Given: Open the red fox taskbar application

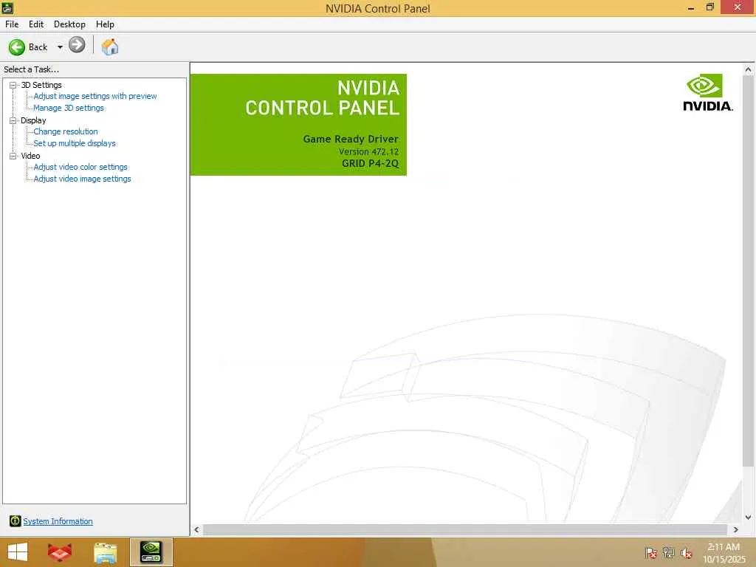Looking at the screenshot, I should (x=60, y=552).
